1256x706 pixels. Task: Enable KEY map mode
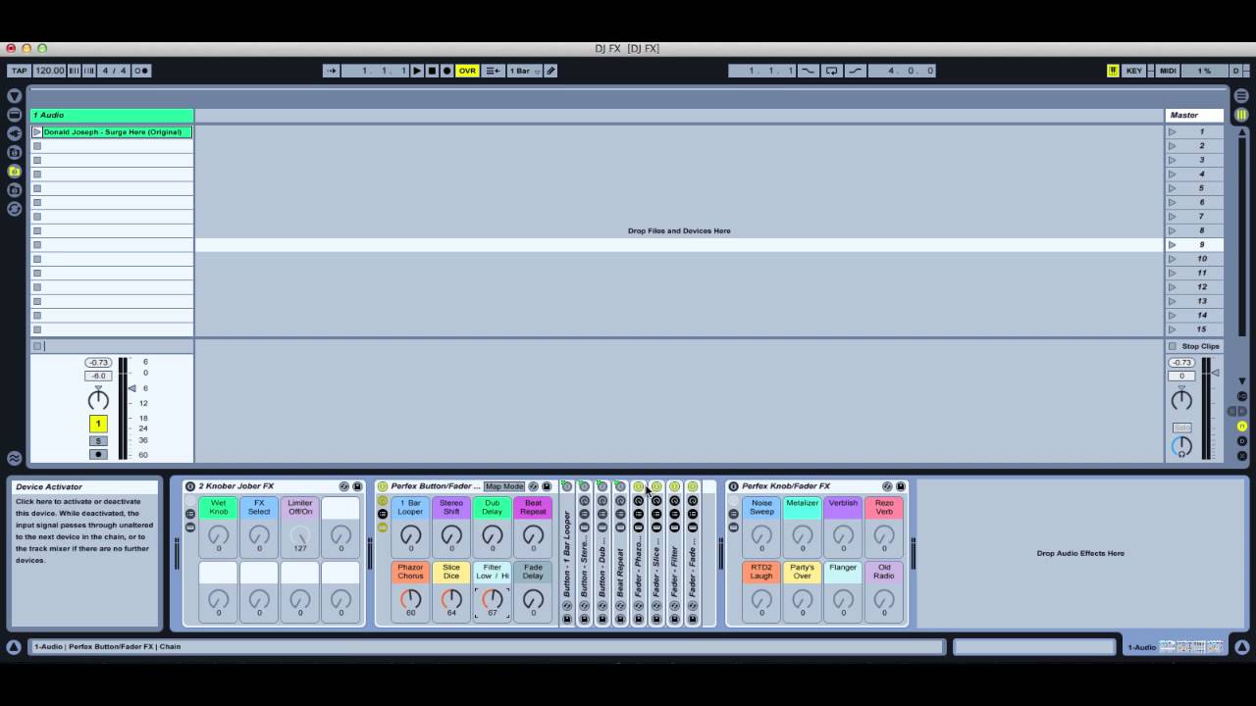click(1134, 71)
